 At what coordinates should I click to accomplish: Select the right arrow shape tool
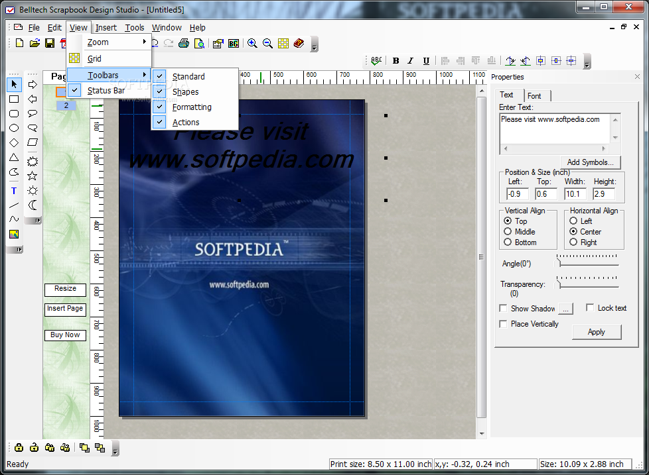pos(33,84)
